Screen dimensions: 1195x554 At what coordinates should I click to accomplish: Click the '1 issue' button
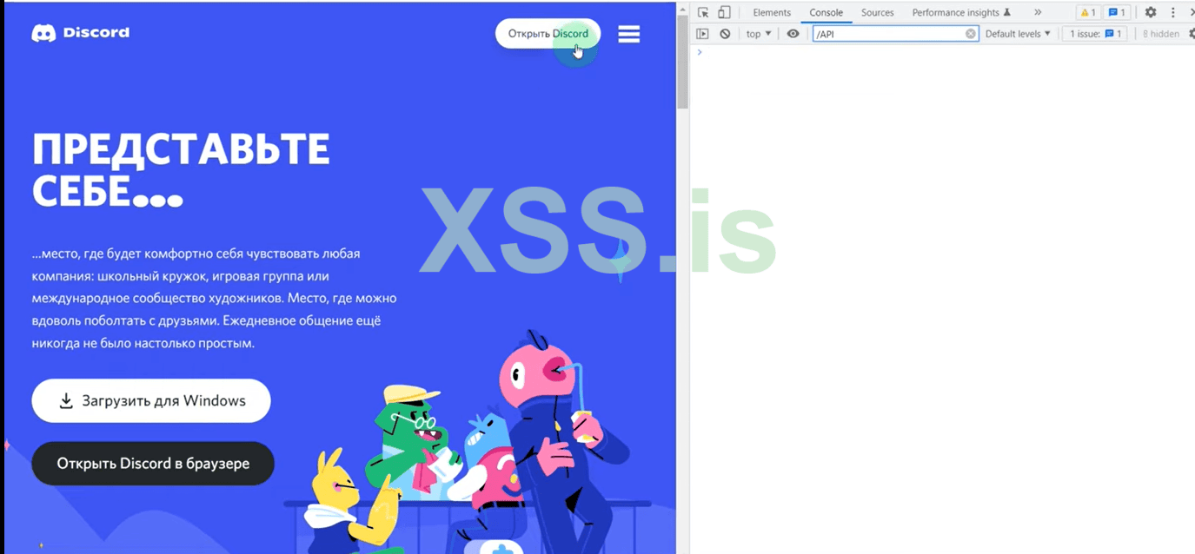1096,34
